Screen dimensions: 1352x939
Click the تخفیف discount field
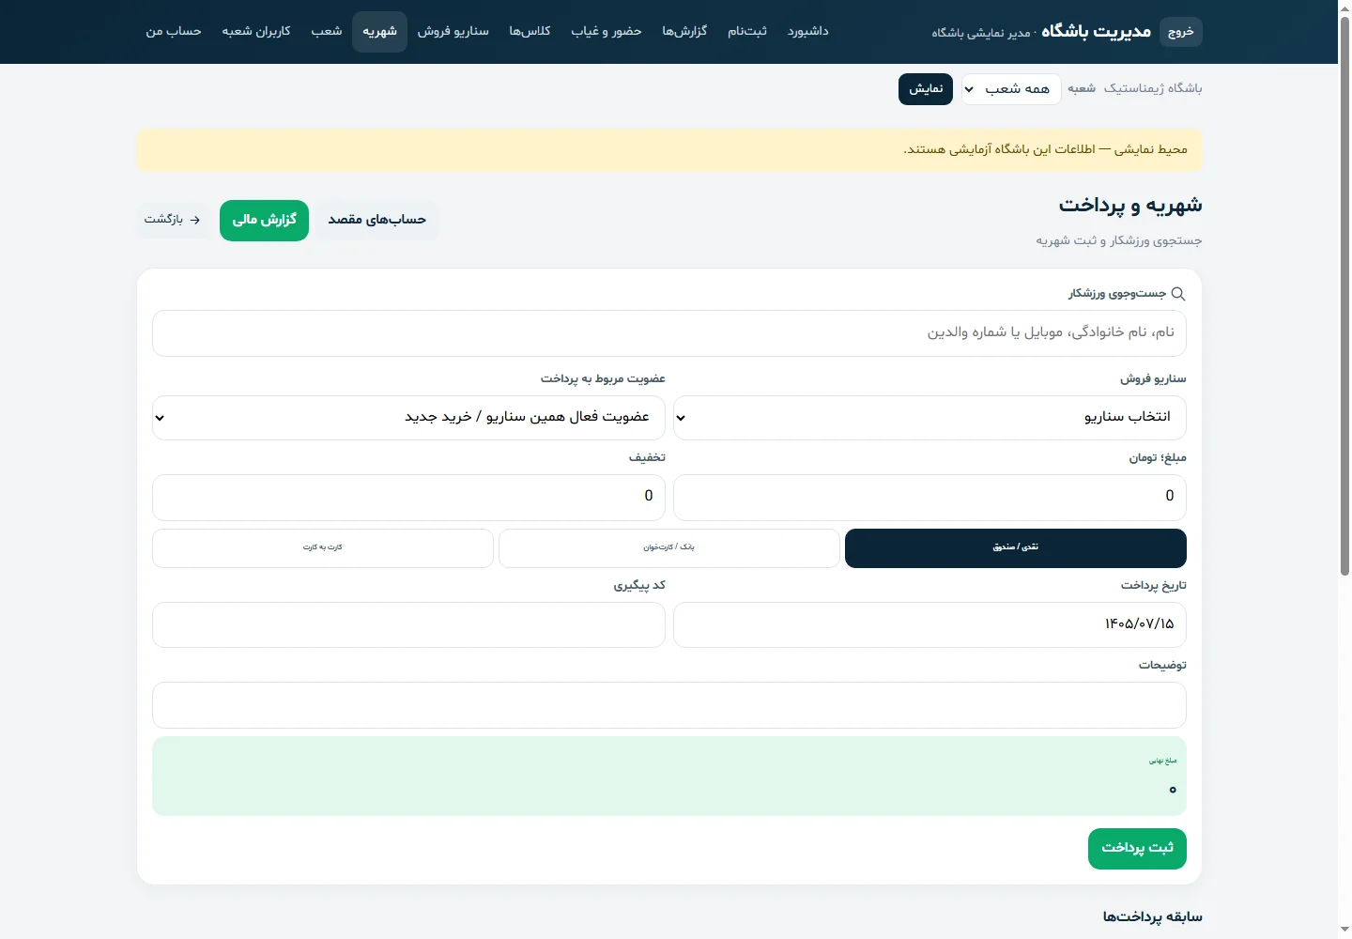pos(408,497)
